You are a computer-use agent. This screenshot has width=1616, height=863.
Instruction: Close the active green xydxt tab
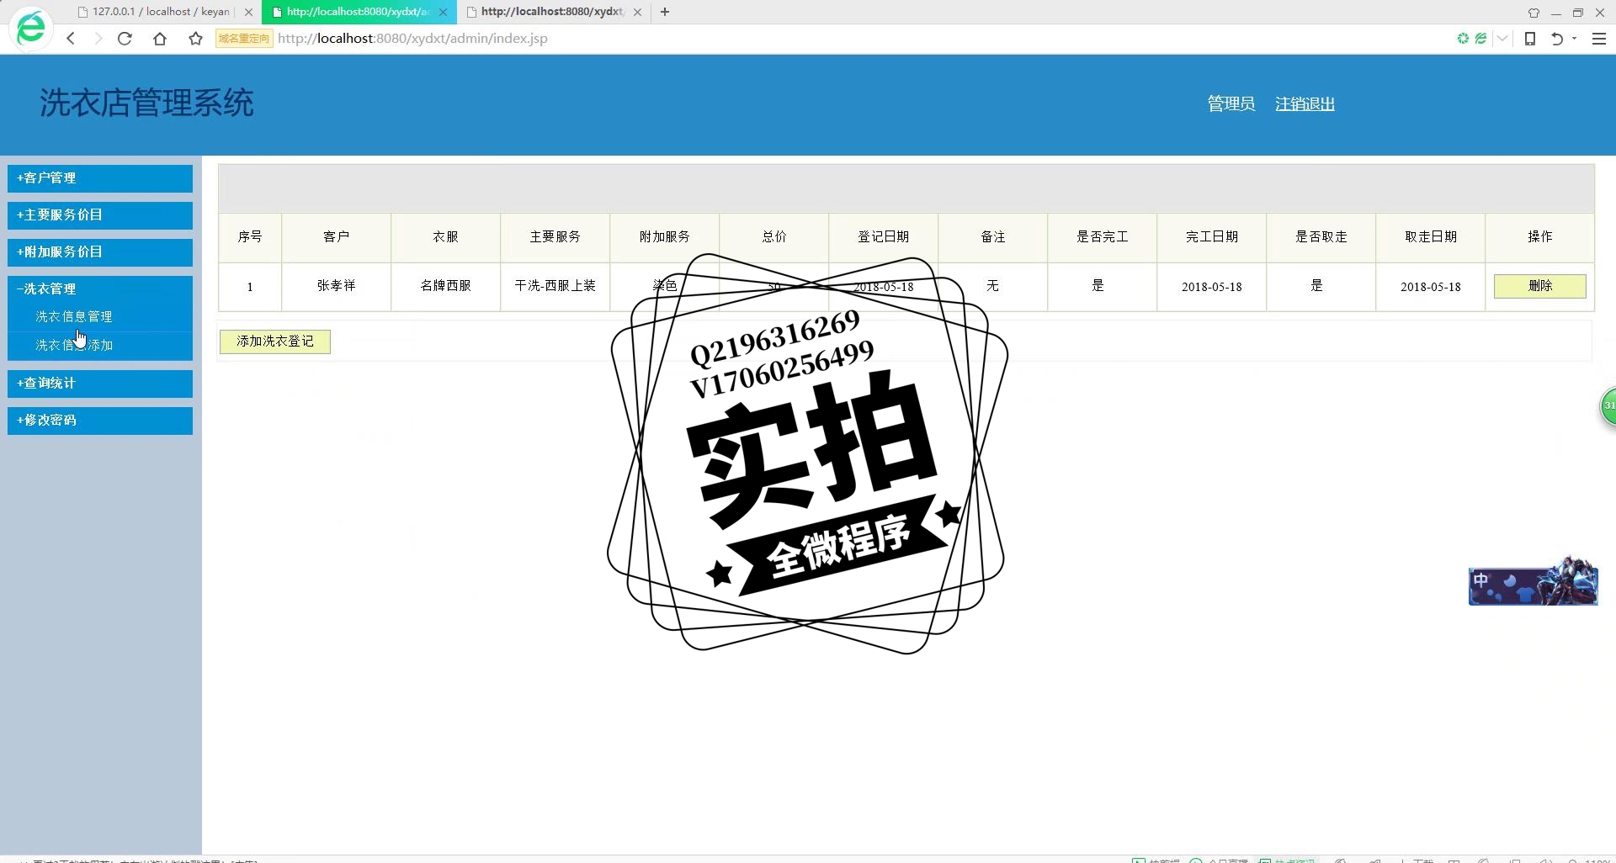pyautogui.click(x=444, y=12)
